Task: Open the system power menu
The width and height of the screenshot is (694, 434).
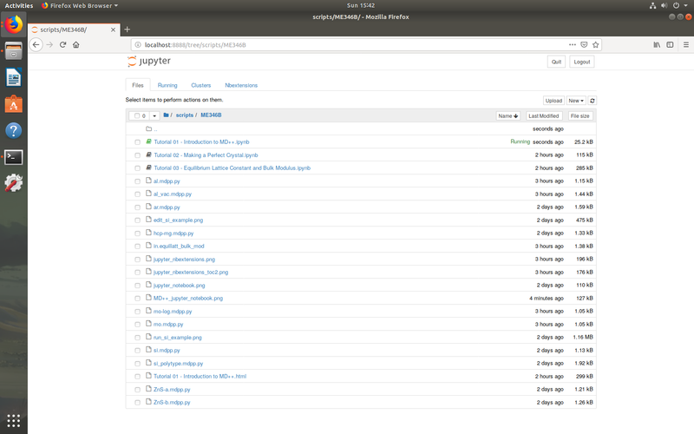Action: (x=680, y=5)
